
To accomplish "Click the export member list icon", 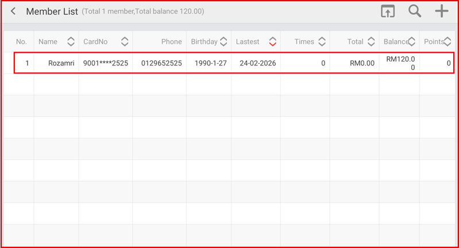I will tap(388, 11).
